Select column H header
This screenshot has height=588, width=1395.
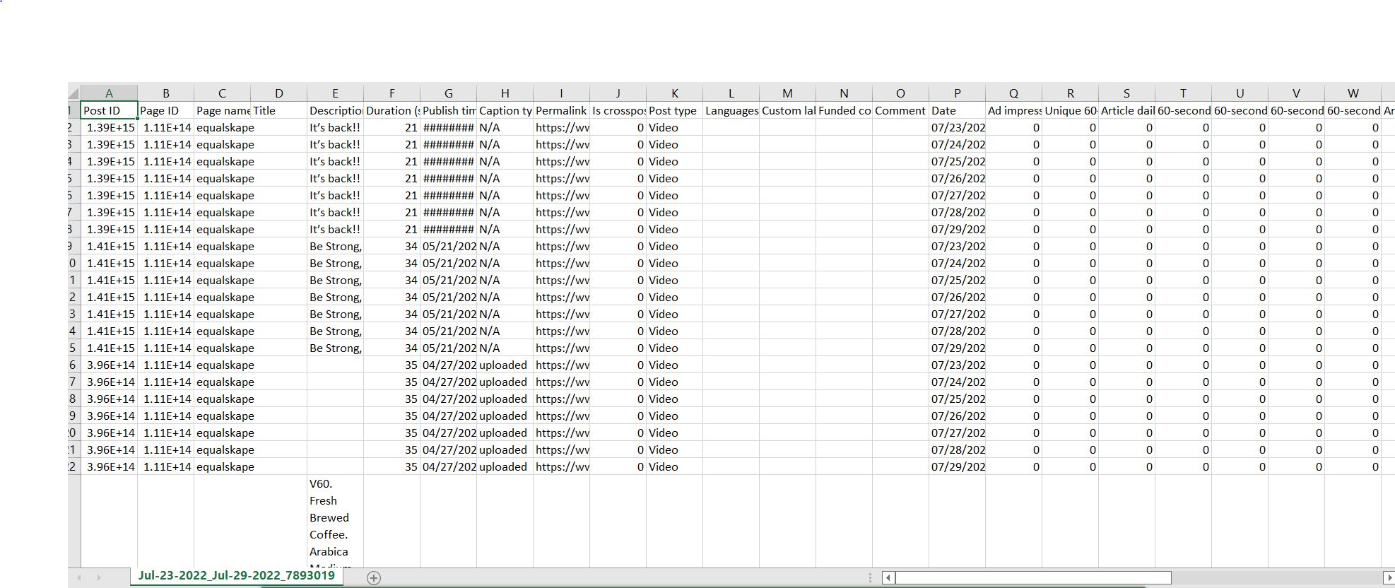tap(505, 93)
